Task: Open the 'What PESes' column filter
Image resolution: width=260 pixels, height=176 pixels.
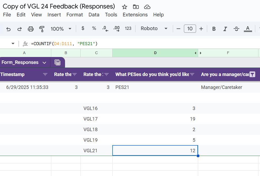Action: (192, 74)
